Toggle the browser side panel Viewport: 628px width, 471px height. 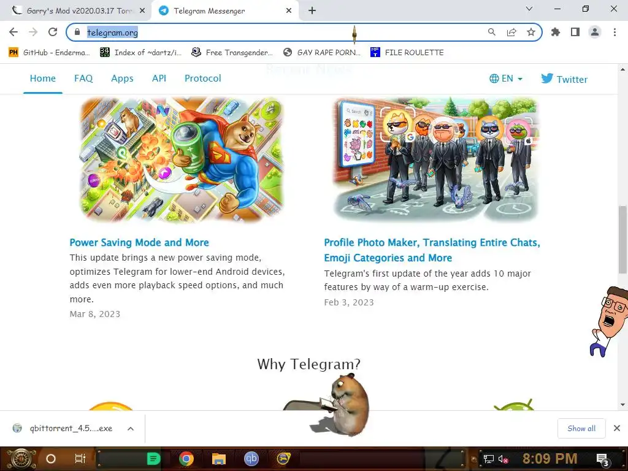click(x=575, y=32)
